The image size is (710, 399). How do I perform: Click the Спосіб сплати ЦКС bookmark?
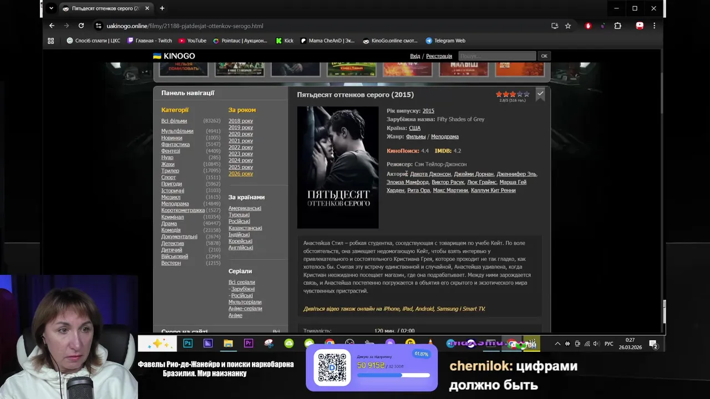pyautogui.click(x=93, y=40)
